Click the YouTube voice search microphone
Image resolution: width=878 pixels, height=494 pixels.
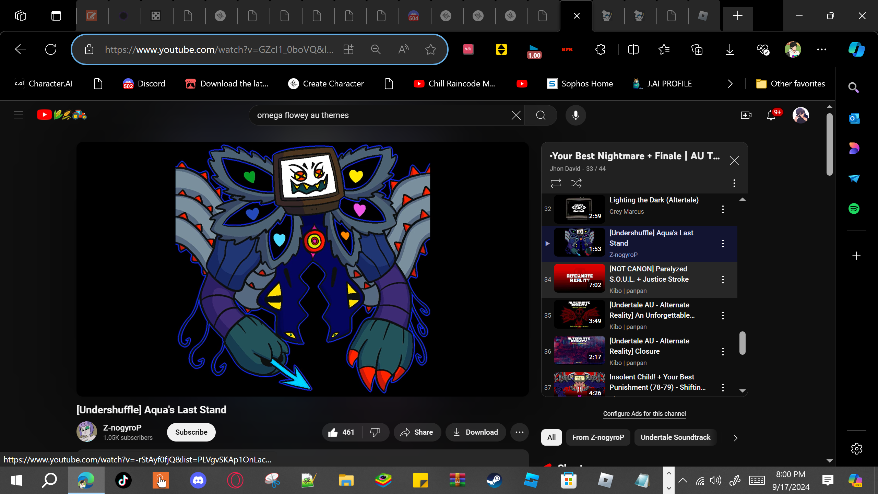(576, 115)
